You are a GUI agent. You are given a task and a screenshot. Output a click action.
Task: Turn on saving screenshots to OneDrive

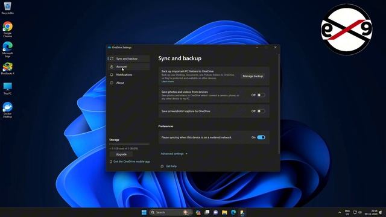(x=261, y=111)
